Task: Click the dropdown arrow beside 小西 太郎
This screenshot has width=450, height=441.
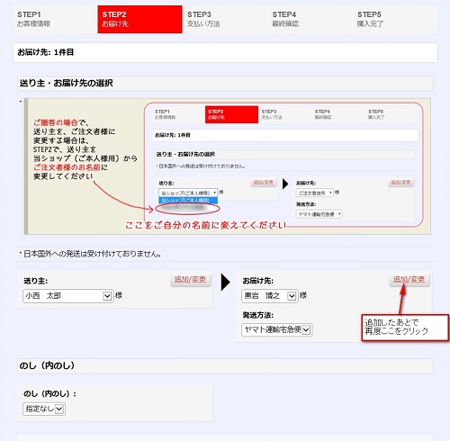Action: (107, 296)
